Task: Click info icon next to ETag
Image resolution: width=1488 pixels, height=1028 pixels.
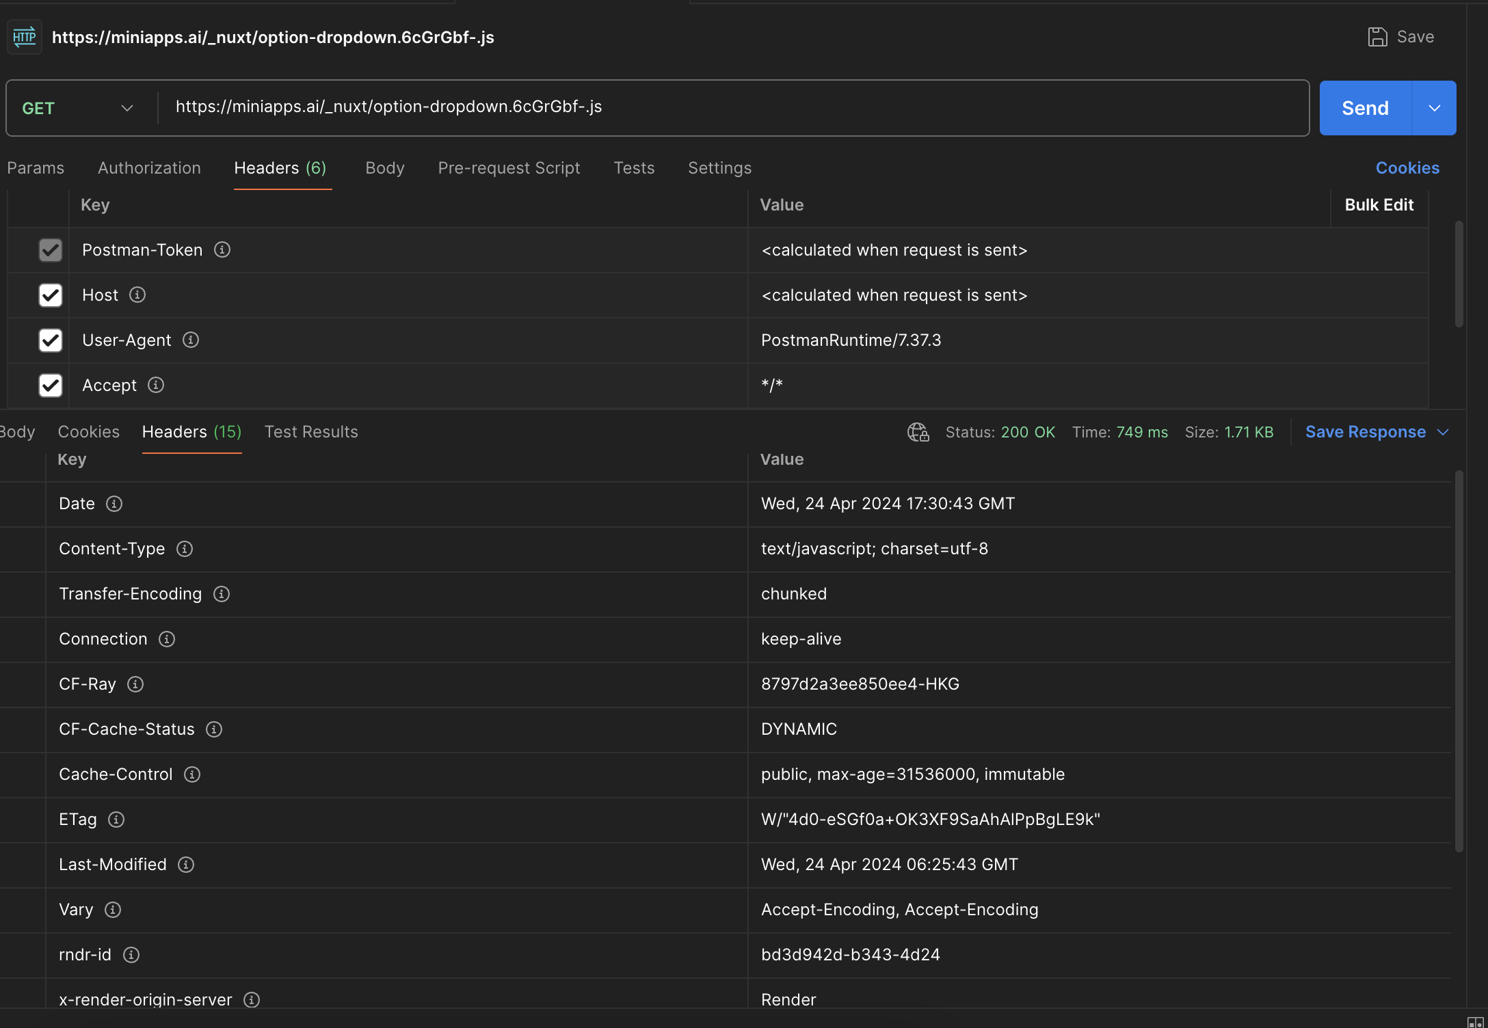Action: (116, 820)
